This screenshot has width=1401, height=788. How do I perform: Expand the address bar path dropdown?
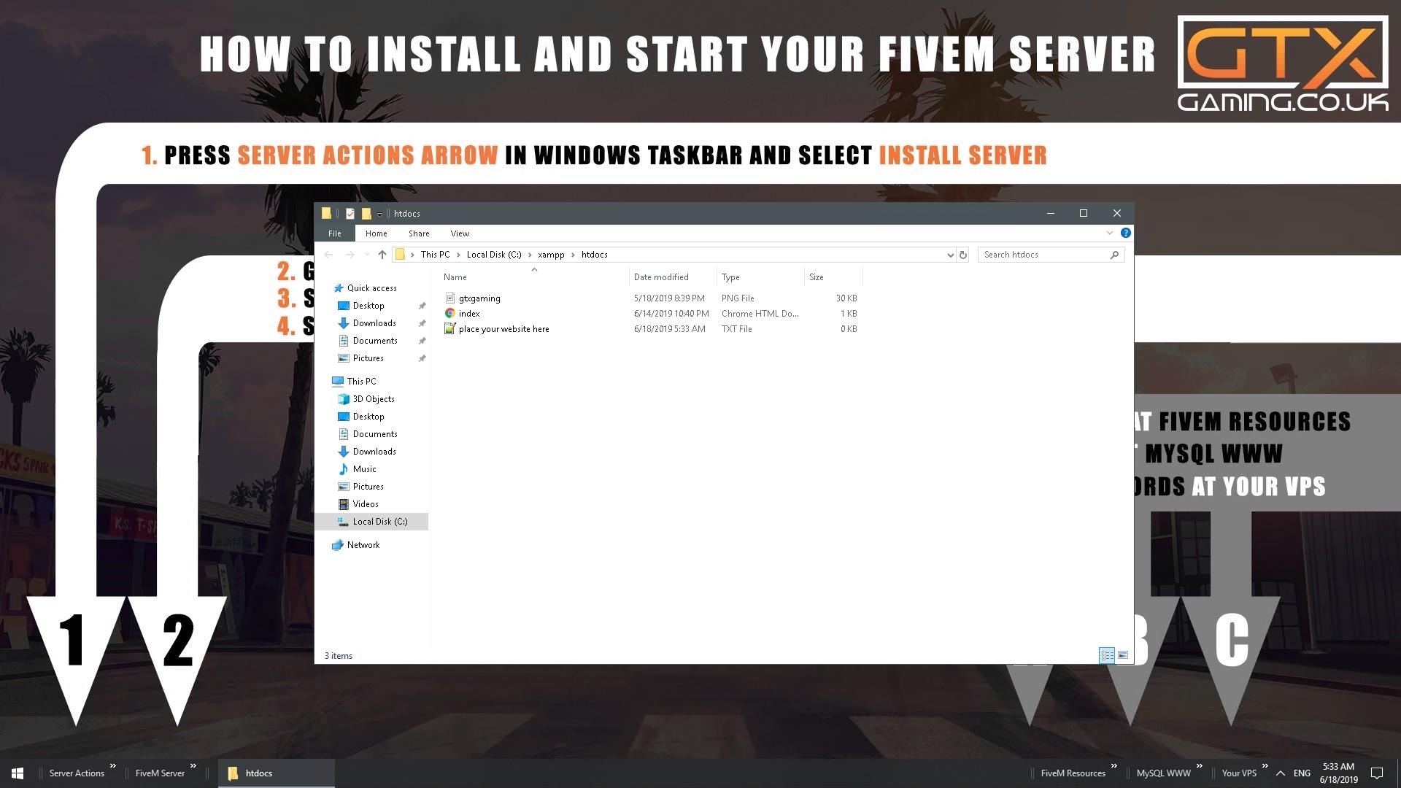tap(948, 253)
